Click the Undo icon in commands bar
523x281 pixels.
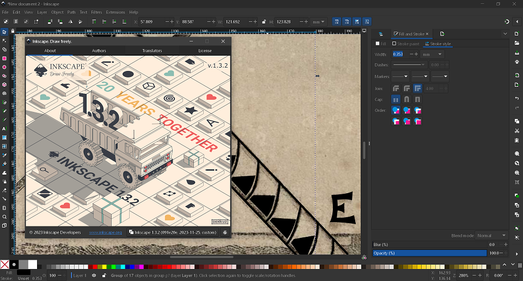click(x=517, y=98)
